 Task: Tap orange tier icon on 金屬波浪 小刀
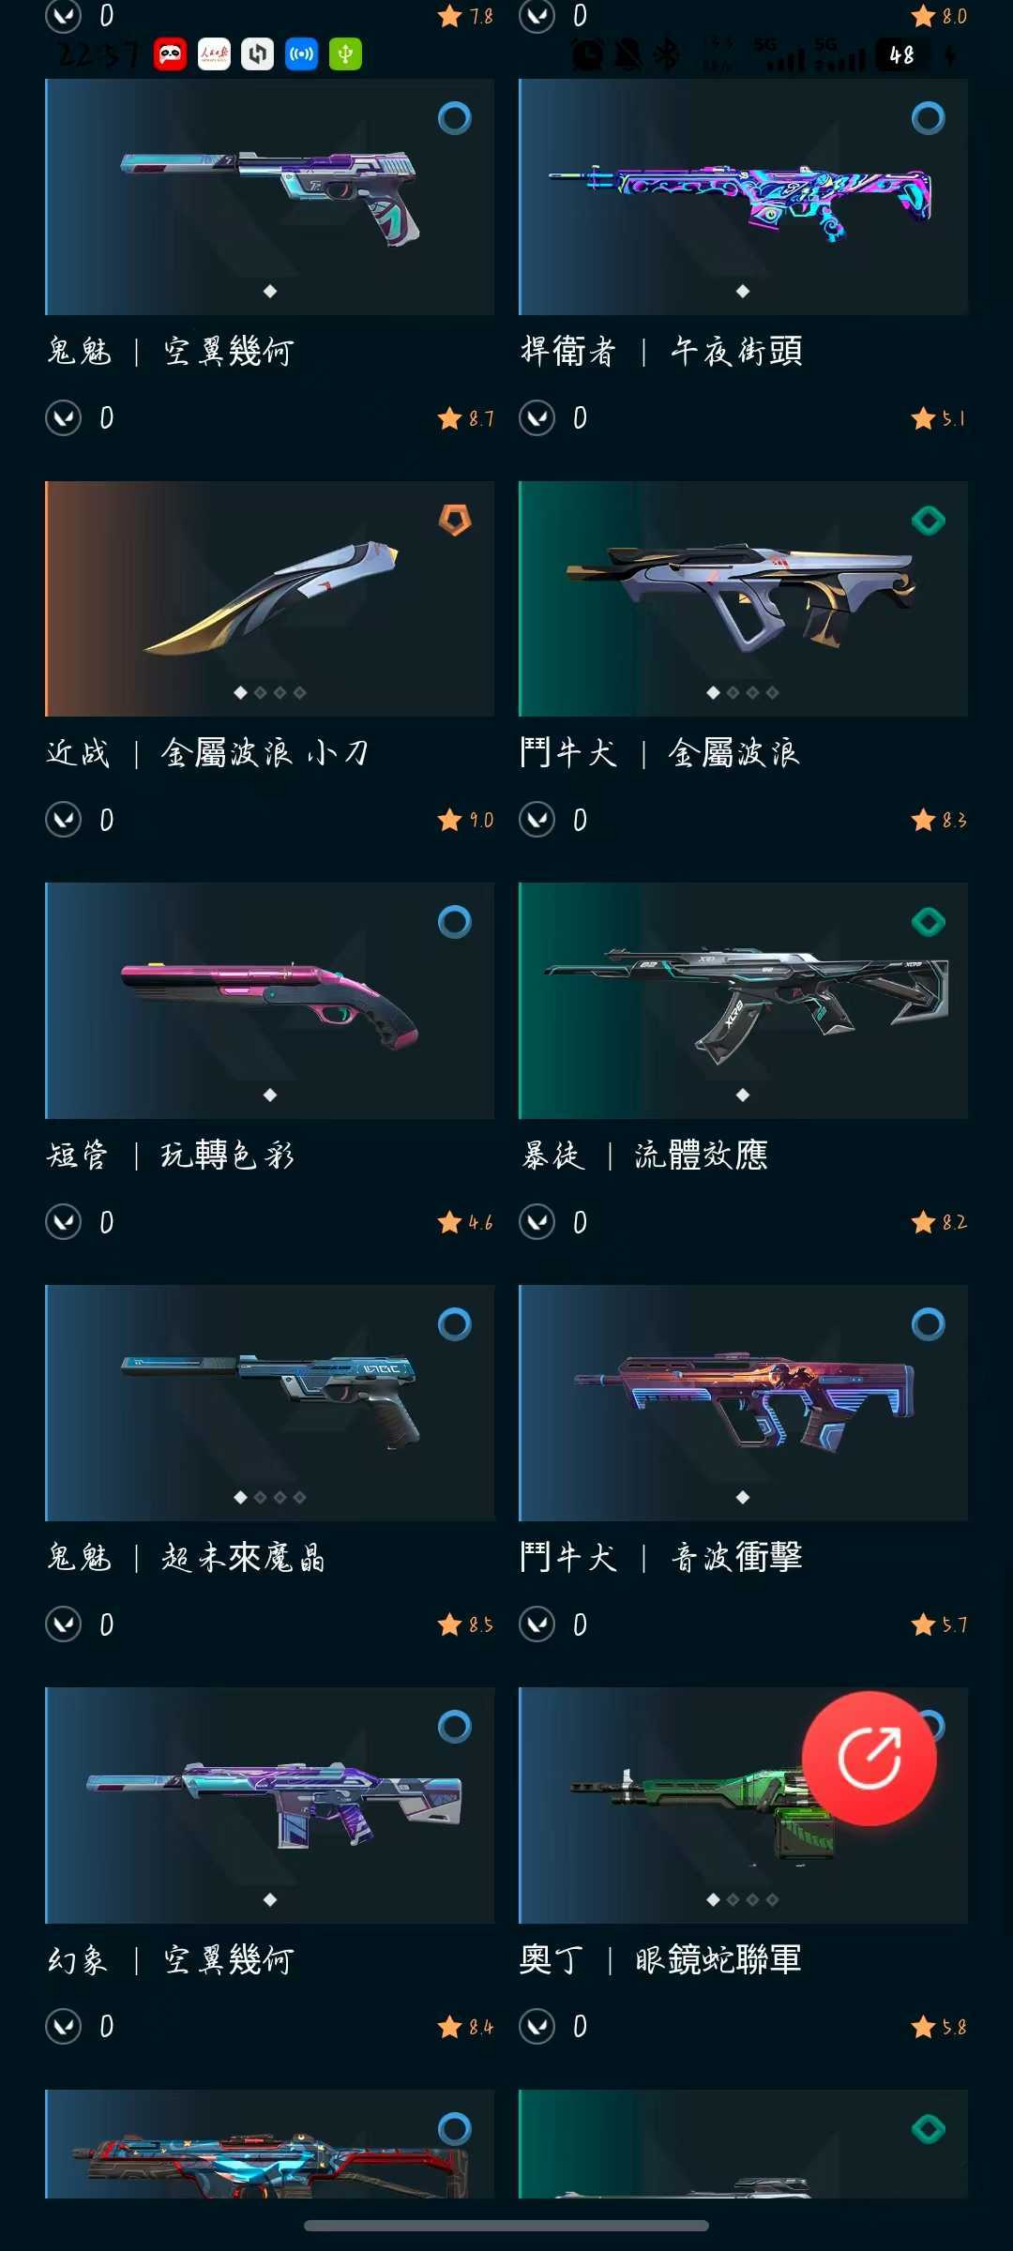coord(455,520)
